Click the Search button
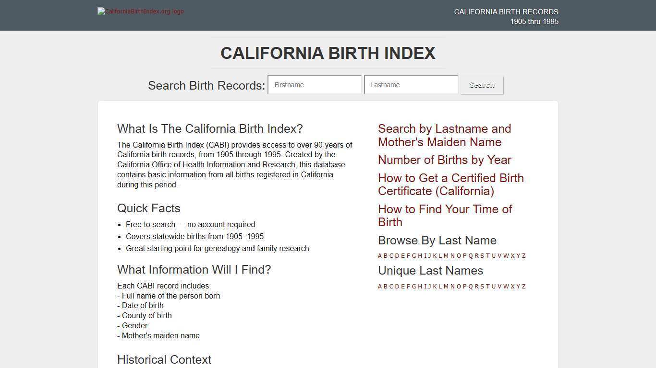The height and width of the screenshot is (368, 656). [x=481, y=85]
